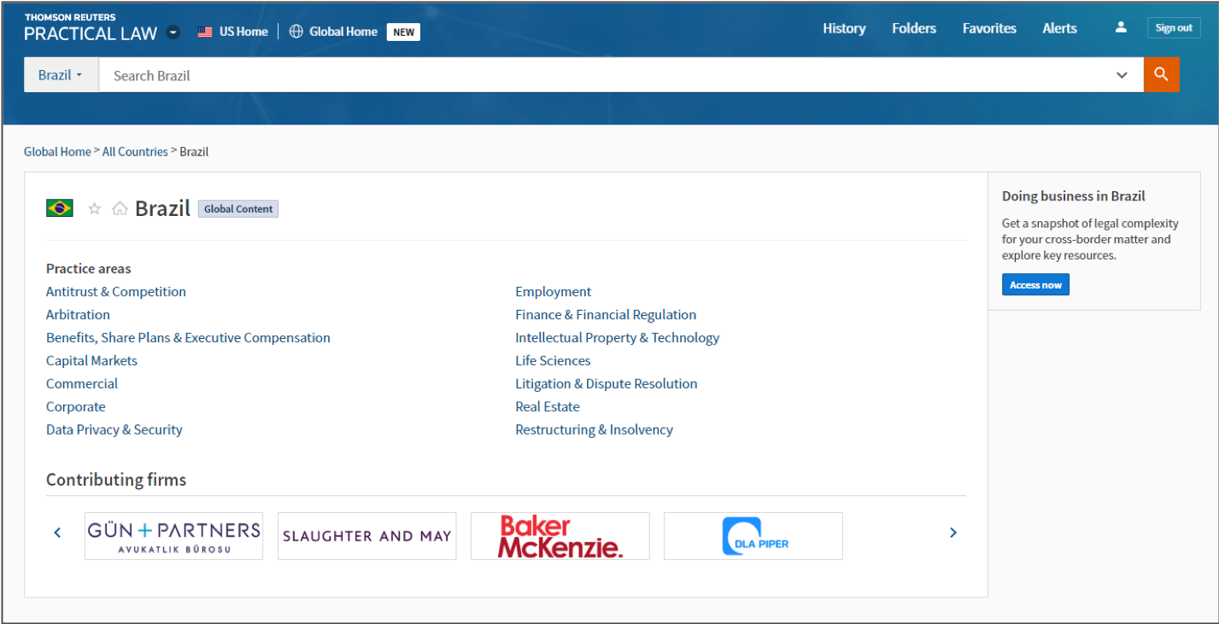
Task: Click the Sign out button
Action: [x=1174, y=27]
